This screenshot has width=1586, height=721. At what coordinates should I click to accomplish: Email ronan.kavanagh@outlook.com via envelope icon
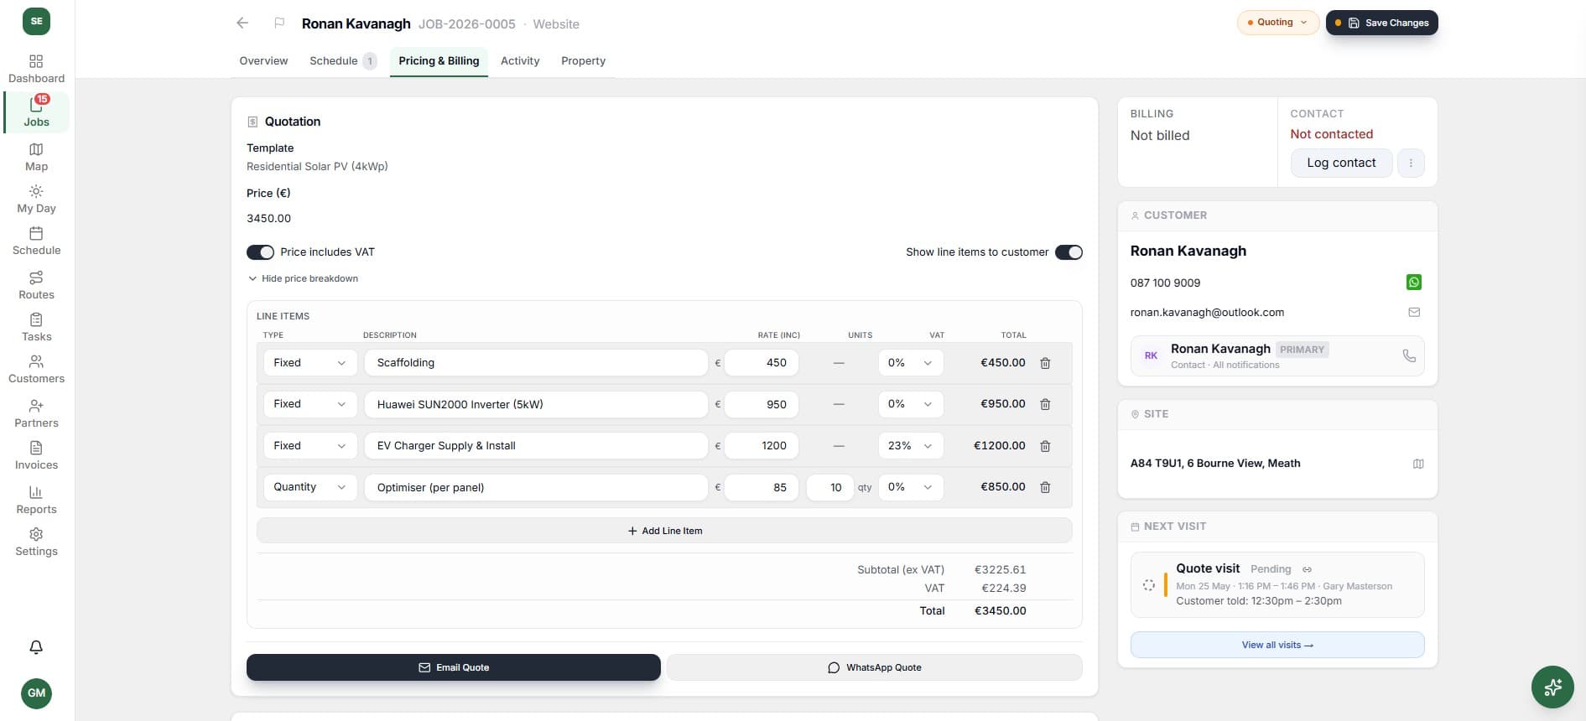(1414, 312)
